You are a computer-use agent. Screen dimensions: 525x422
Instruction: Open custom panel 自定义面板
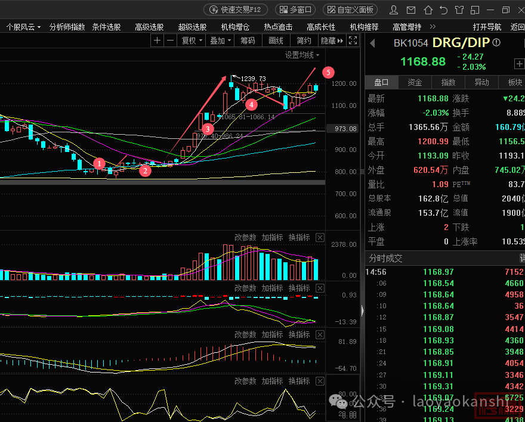pos(350,10)
